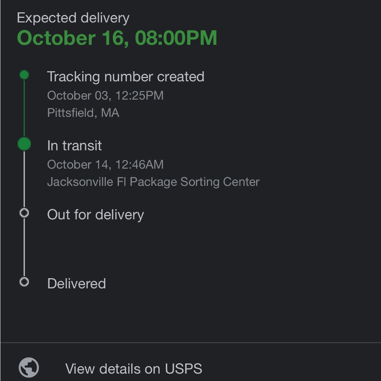Click line between Out for delivery and Delivered
Viewport: 381px width, 381px height.
pos(24,248)
